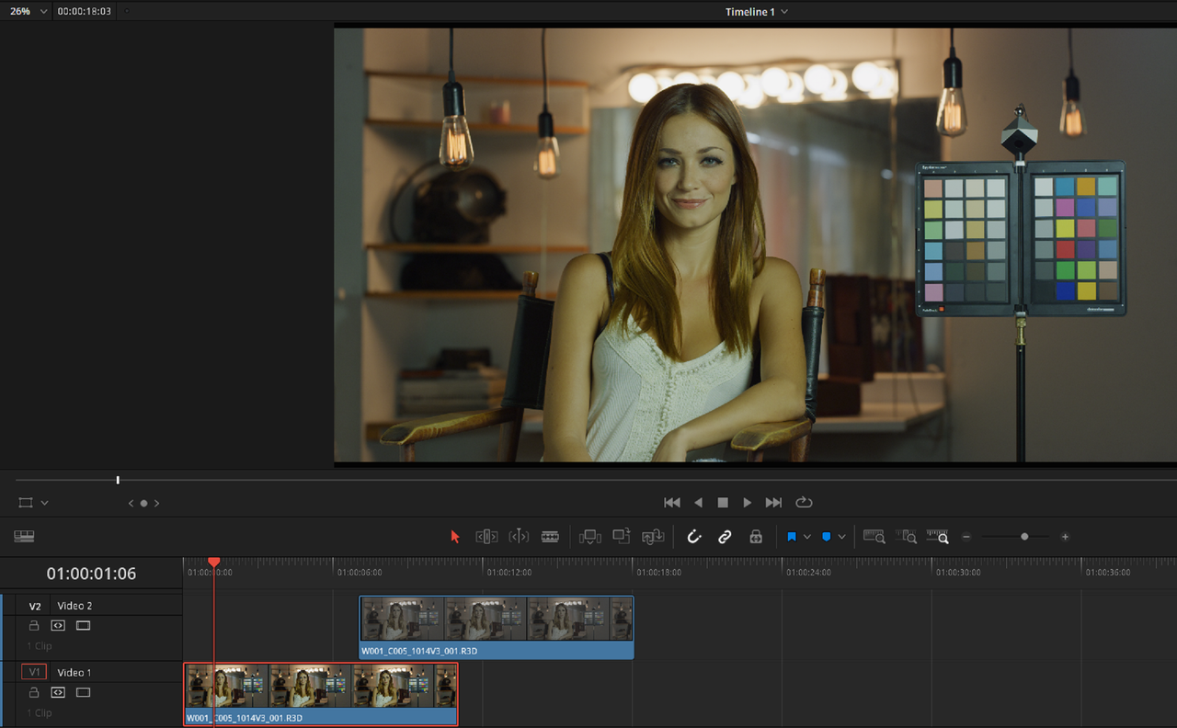Select the V1 track destination button
Screen dimensions: 1177x728
pos(34,672)
